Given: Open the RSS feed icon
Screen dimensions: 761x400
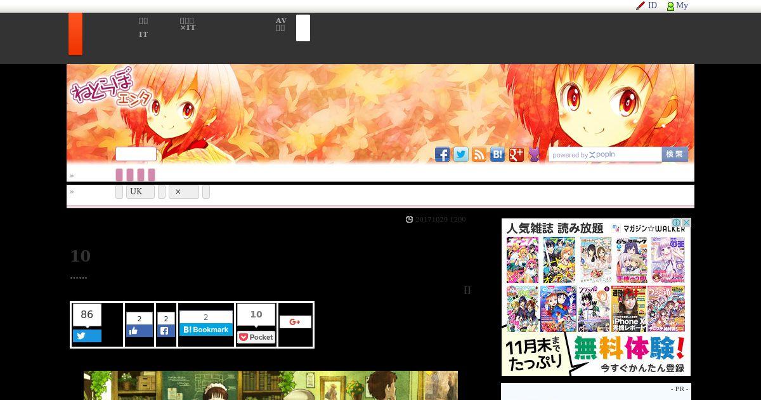Looking at the screenshot, I should point(479,154).
